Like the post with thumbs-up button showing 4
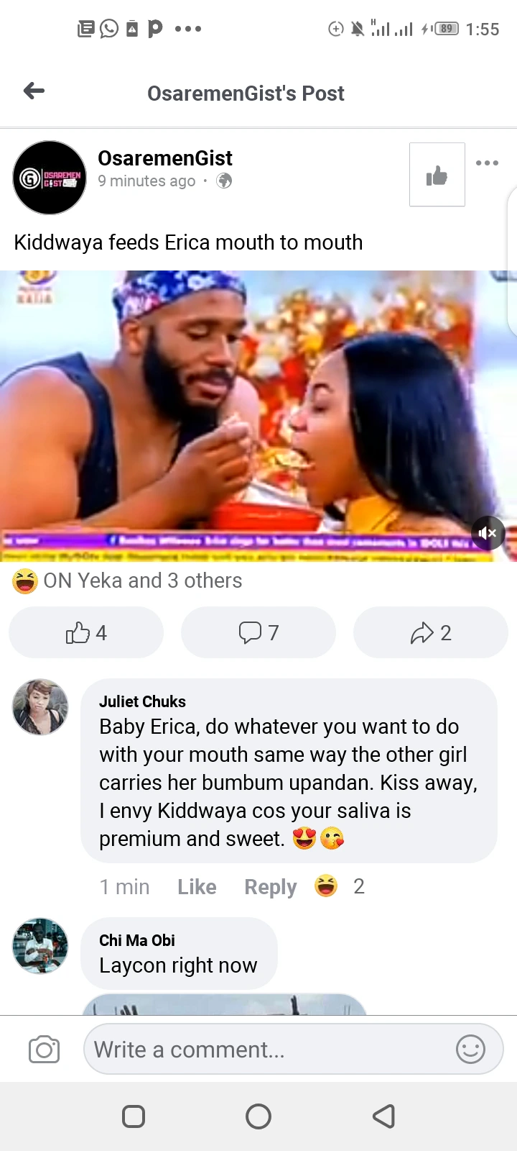 [x=86, y=633]
